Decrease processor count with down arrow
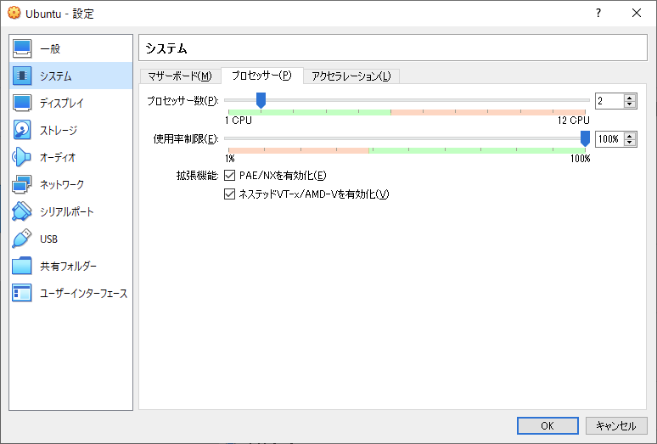Viewport: 657px width, 444px height. (x=629, y=104)
